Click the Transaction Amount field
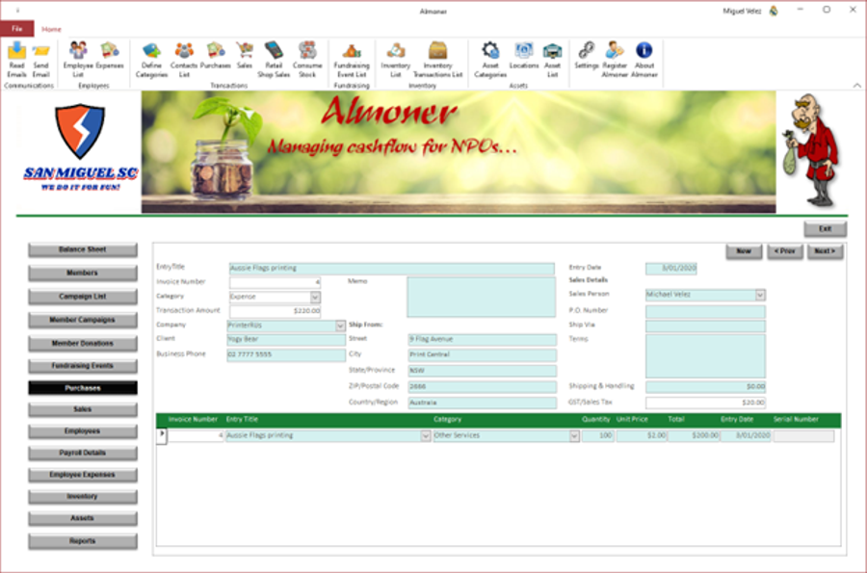This screenshot has width=867, height=573. click(x=275, y=311)
